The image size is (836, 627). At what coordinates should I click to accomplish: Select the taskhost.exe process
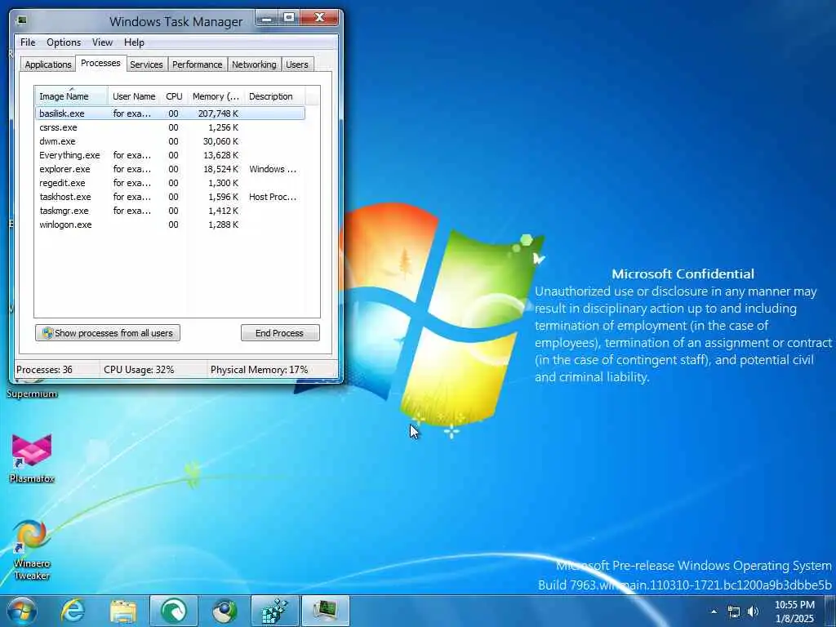pos(170,197)
